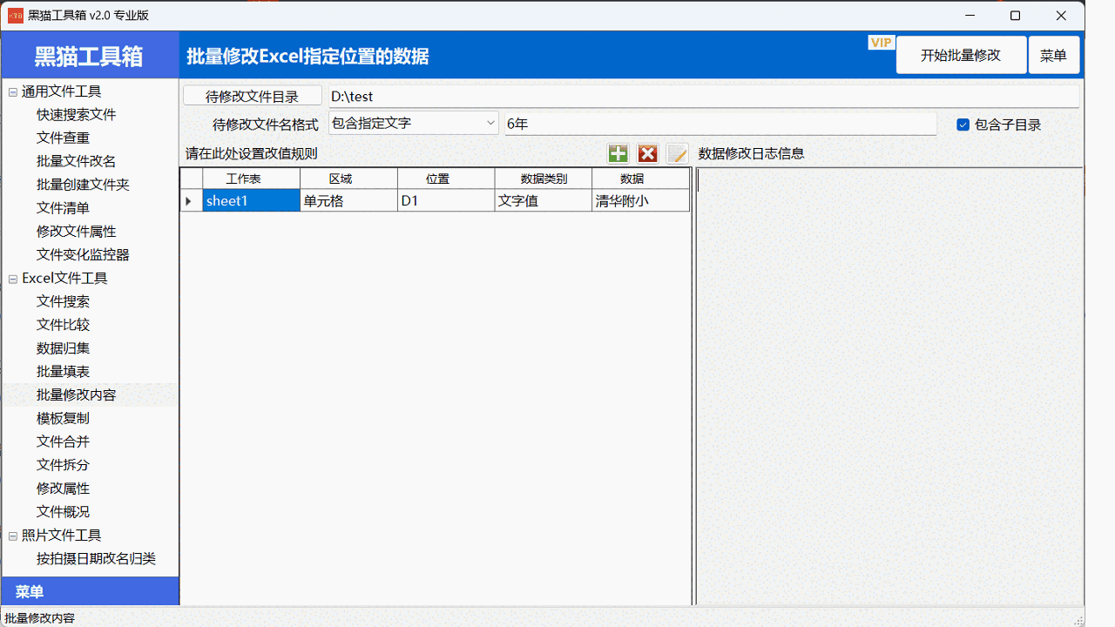The height and width of the screenshot is (627, 1115).
Task: Click the 开始批量修改 button
Action: click(961, 55)
